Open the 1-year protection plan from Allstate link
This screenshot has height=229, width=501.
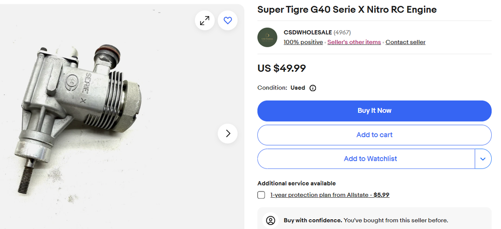(330, 195)
